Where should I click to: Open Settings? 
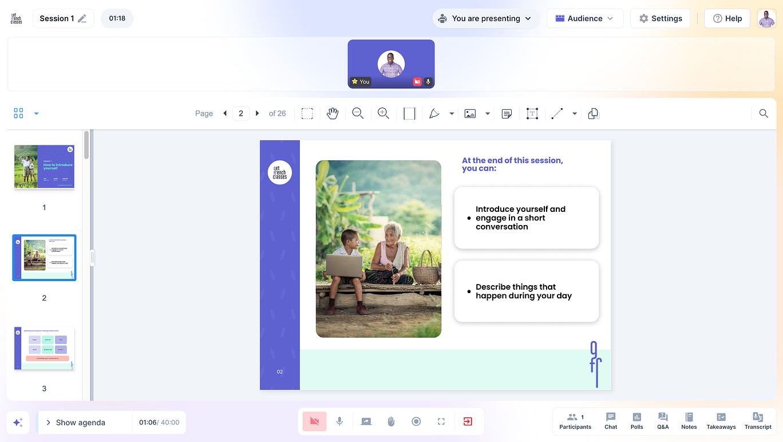[x=661, y=18]
